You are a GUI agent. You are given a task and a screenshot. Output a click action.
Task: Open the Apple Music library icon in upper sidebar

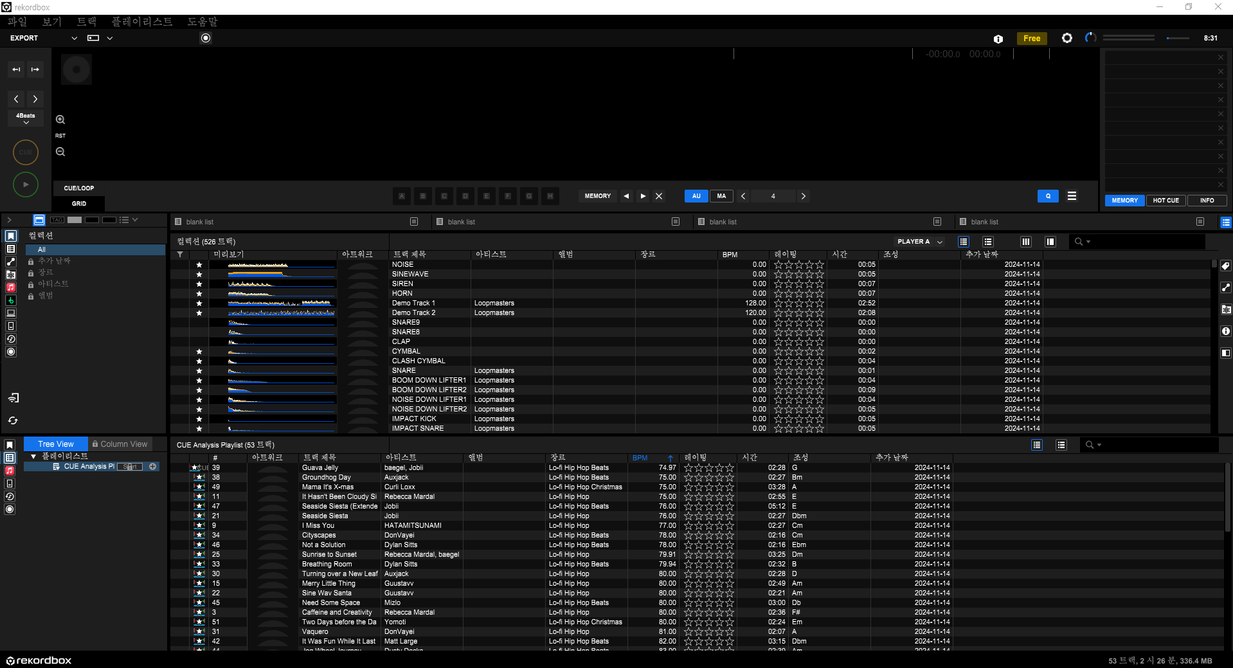click(11, 287)
